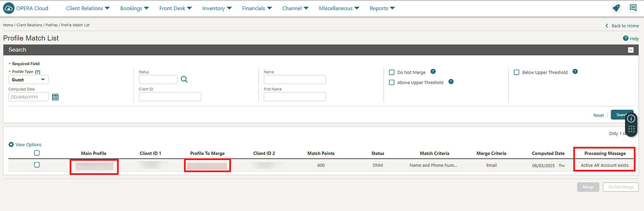This screenshot has width=644, height=211.
Task: Click the Reset link
Action: pyautogui.click(x=598, y=115)
